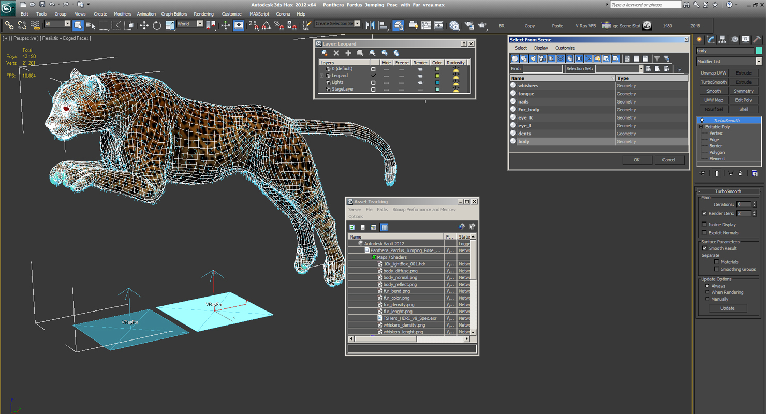This screenshot has height=414, width=766.
Task: Open the Create command panel tab
Action: (700, 39)
